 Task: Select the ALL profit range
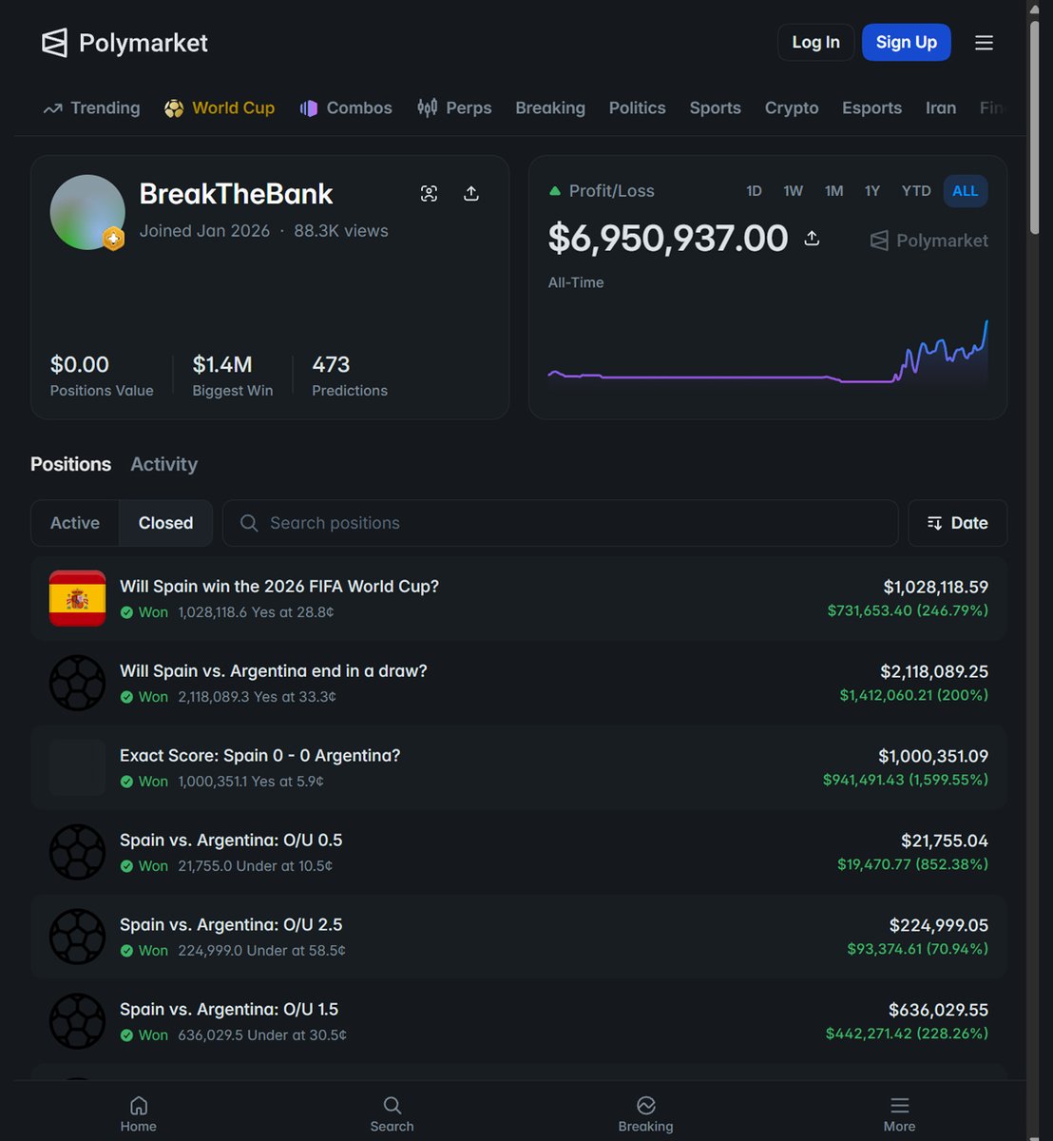(966, 191)
